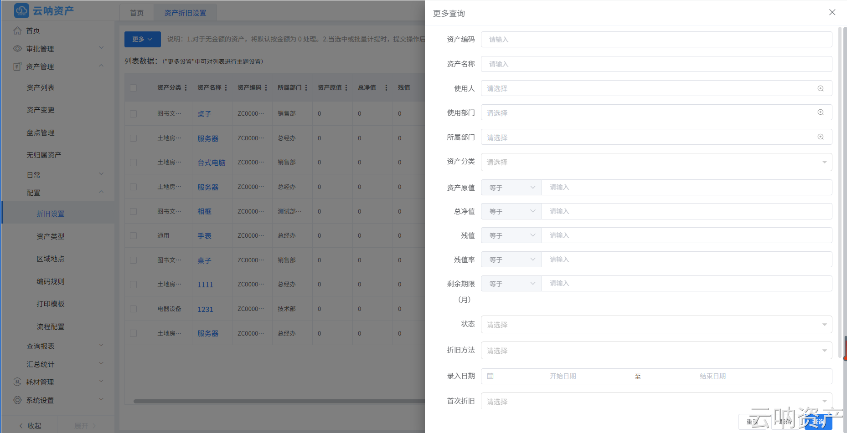The width and height of the screenshot is (847, 433).
Task: Click the gear icon beside 系统设置
Action: [x=17, y=400]
